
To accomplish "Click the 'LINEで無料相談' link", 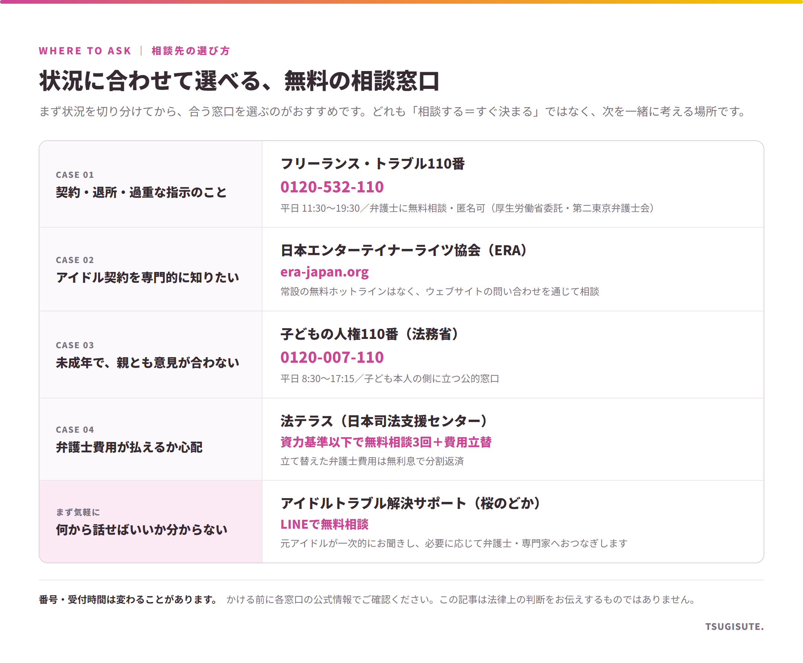I will click(325, 524).
